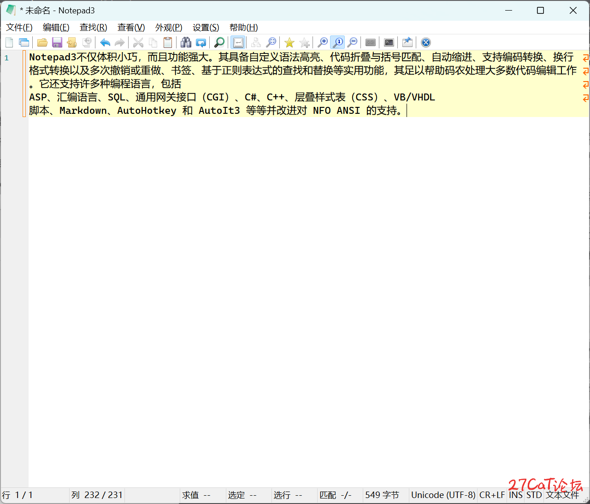The height and width of the screenshot is (504, 590).
Task: Click the blue circle X exit icon
Action: 426,43
